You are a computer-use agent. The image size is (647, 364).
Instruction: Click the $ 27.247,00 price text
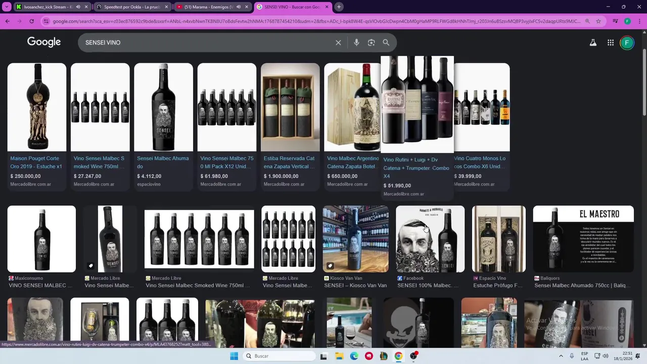pos(87,176)
